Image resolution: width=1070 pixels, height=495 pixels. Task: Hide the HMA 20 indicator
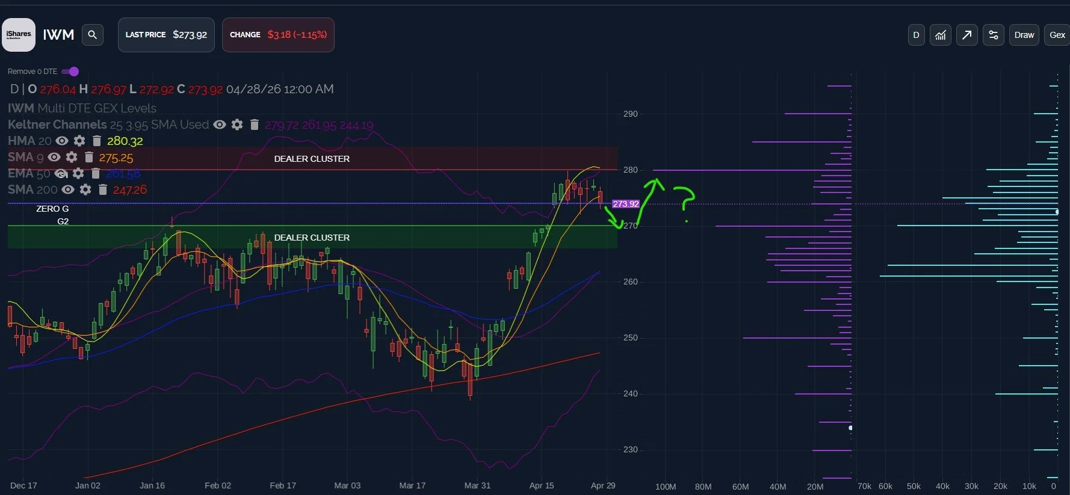(62, 141)
